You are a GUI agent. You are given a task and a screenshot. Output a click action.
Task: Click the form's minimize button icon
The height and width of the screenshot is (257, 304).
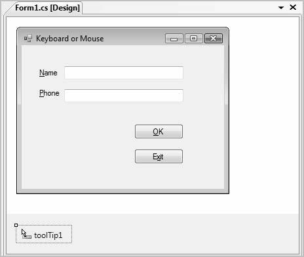[174, 39]
